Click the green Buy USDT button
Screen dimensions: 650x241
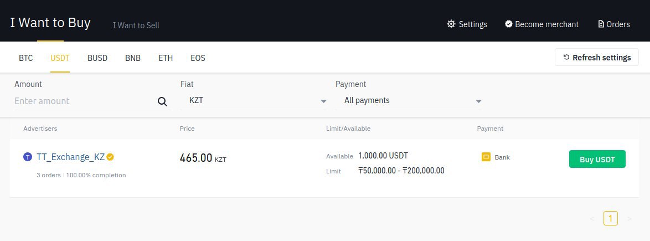tap(597, 160)
